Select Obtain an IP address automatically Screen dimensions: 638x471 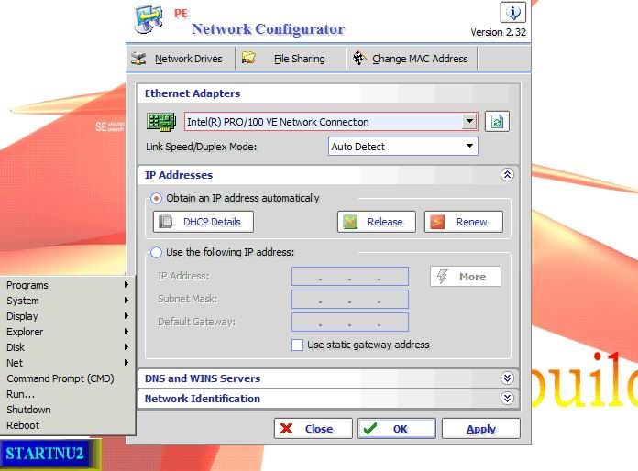(x=156, y=199)
